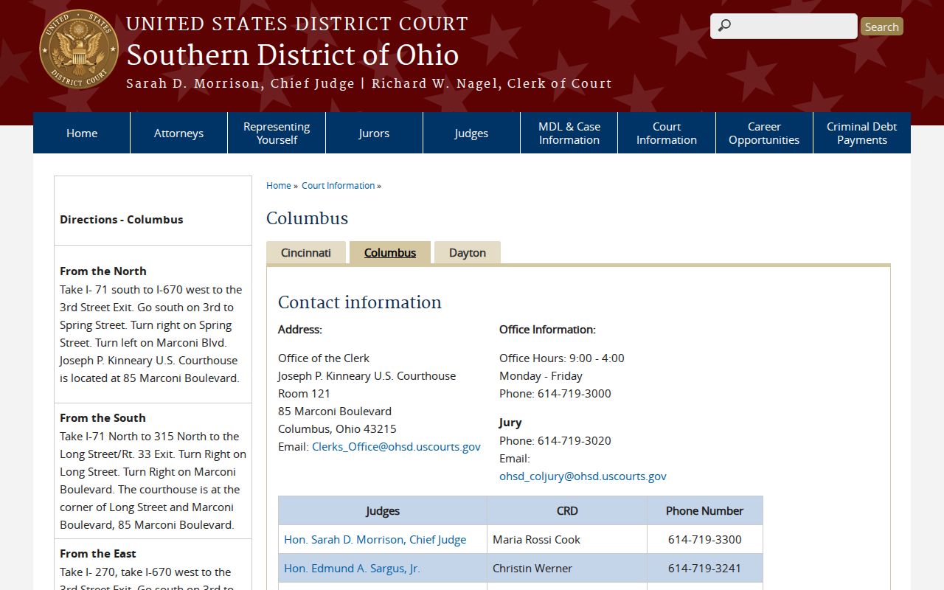Screen dimensions: 944x590
Task: Click Office Hours: 9:00 - 4:00 text
Action: coord(562,358)
